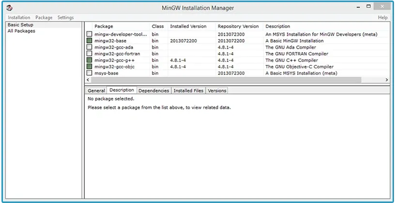The image size is (396, 203).
Task: Mark the mingw32-gcc-ada checkbox
Action: pyautogui.click(x=89, y=47)
